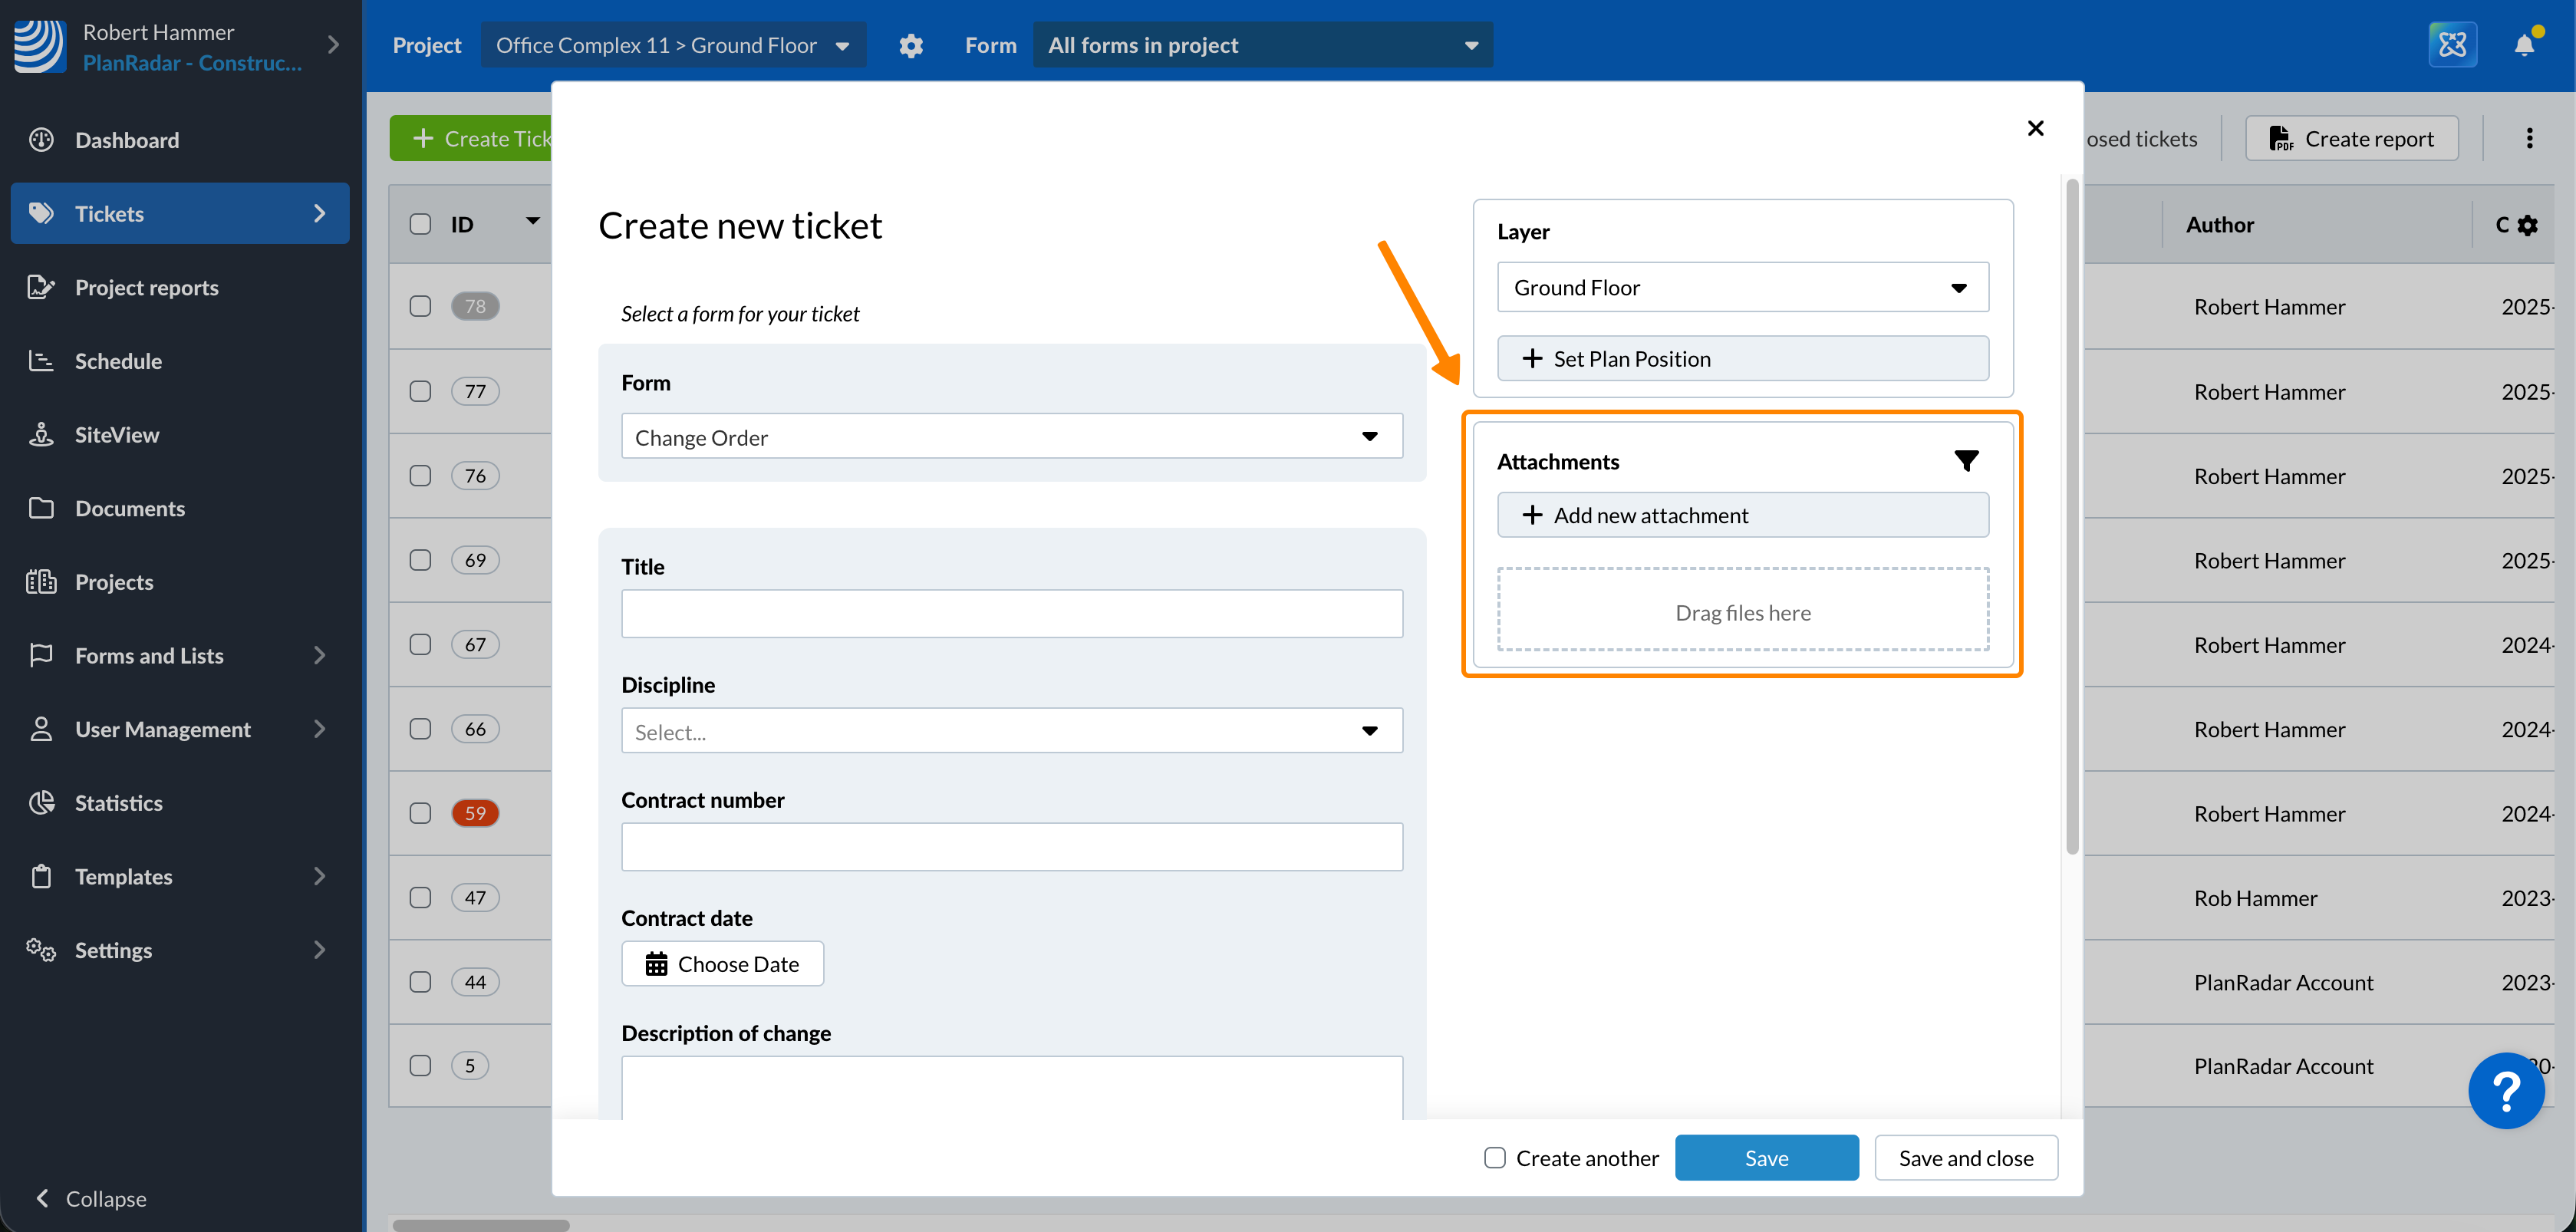Click the dialog vertical scrollbar
This screenshot has height=1232, width=2576.
2072,516
